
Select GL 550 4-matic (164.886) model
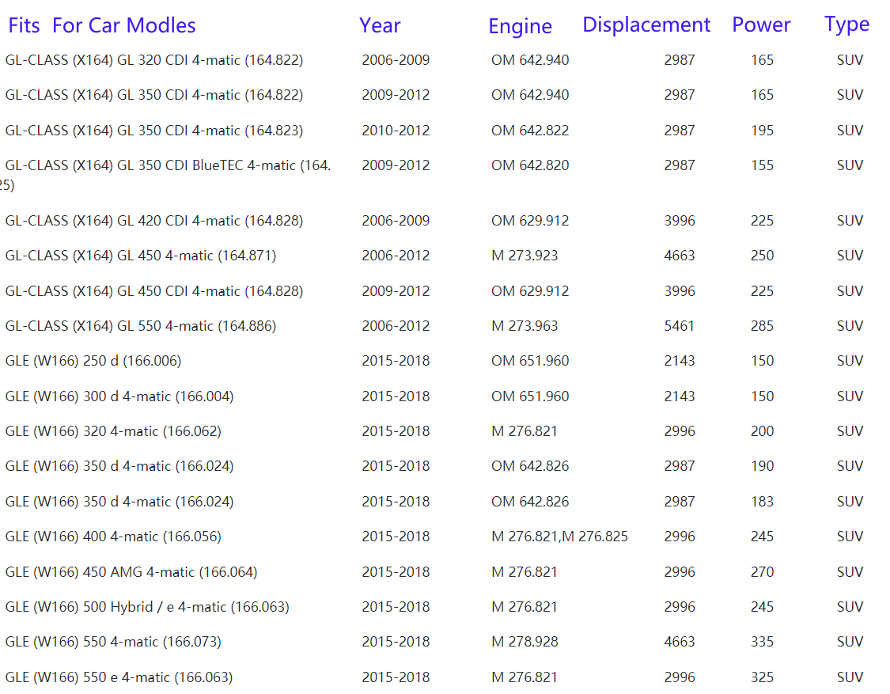(x=141, y=326)
